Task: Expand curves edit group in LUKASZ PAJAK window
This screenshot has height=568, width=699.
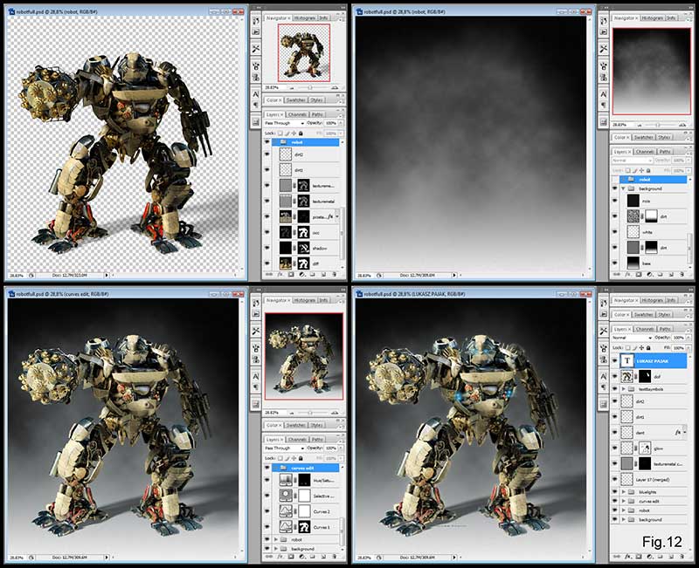Action: [624, 501]
